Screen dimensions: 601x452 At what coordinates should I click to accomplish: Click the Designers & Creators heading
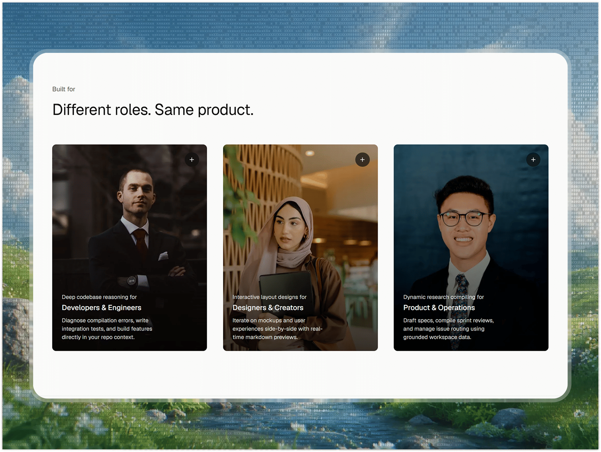[x=268, y=308]
